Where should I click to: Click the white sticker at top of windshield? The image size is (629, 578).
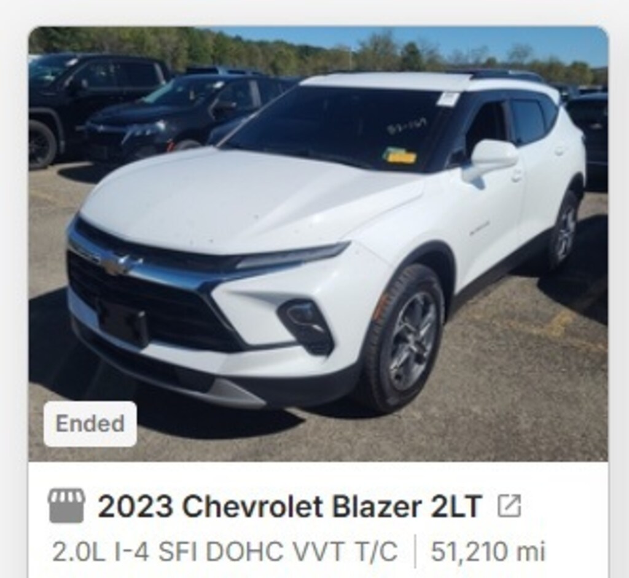click(x=448, y=99)
